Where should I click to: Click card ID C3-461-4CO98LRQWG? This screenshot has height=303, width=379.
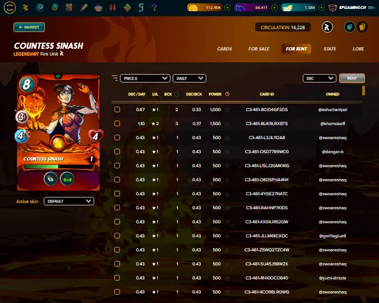point(267,292)
